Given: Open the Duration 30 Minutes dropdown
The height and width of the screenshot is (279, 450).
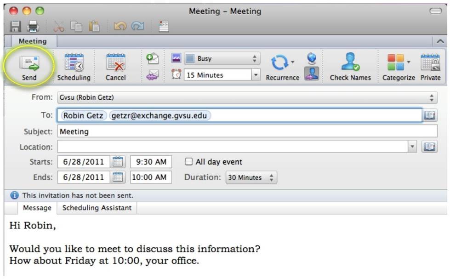Looking at the screenshot, I should (251, 177).
